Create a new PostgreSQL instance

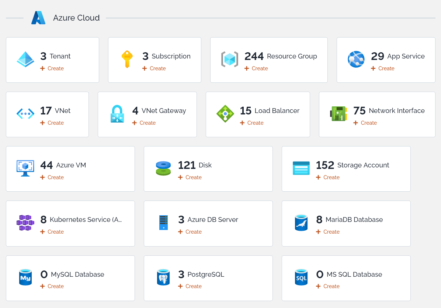(x=190, y=286)
